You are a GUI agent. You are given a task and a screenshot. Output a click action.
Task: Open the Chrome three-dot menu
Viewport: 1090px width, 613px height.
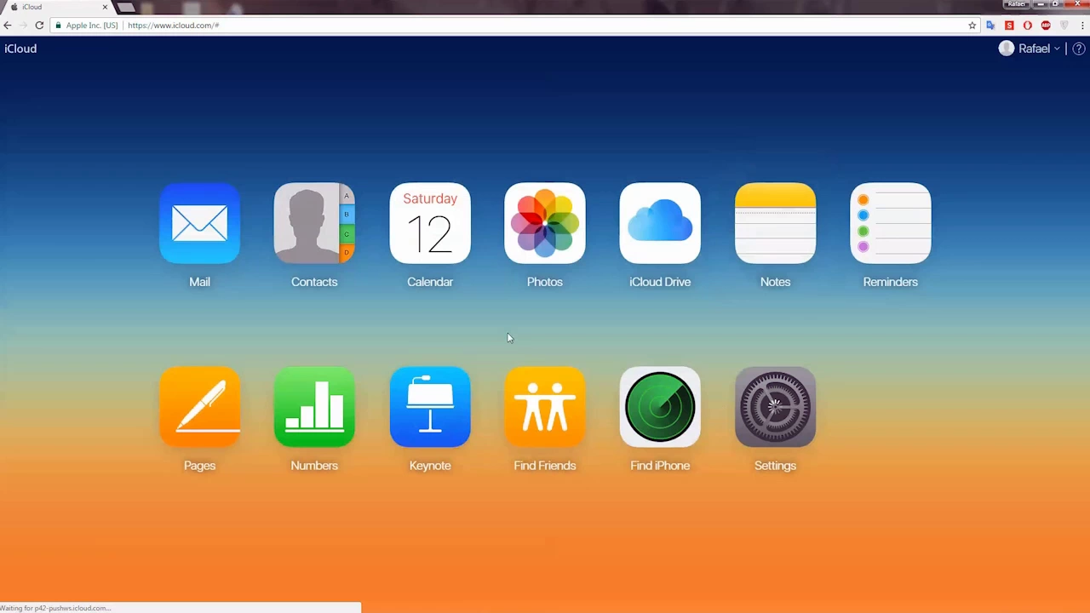1082,26
